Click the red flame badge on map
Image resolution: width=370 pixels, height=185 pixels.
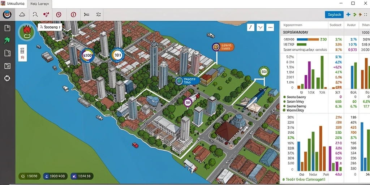(x=26, y=32)
